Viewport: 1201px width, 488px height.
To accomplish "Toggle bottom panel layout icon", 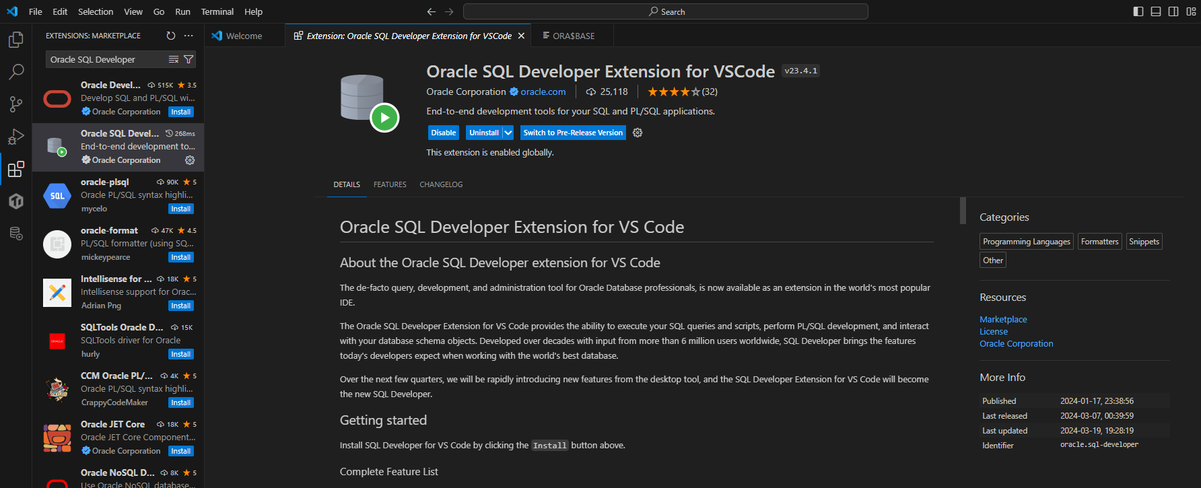I will (1156, 11).
